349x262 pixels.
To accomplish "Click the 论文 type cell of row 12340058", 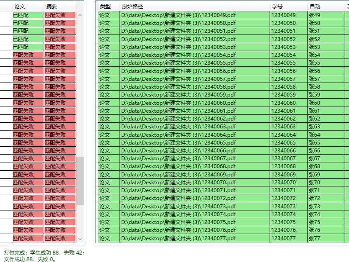I will (105, 87).
